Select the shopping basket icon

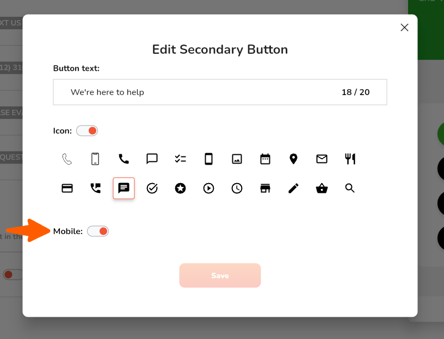[322, 189]
